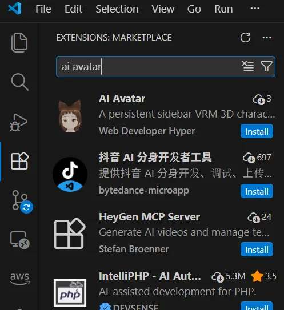This screenshot has height=310, width=284.
Task: Select the Extensions view icon
Action: (19, 161)
